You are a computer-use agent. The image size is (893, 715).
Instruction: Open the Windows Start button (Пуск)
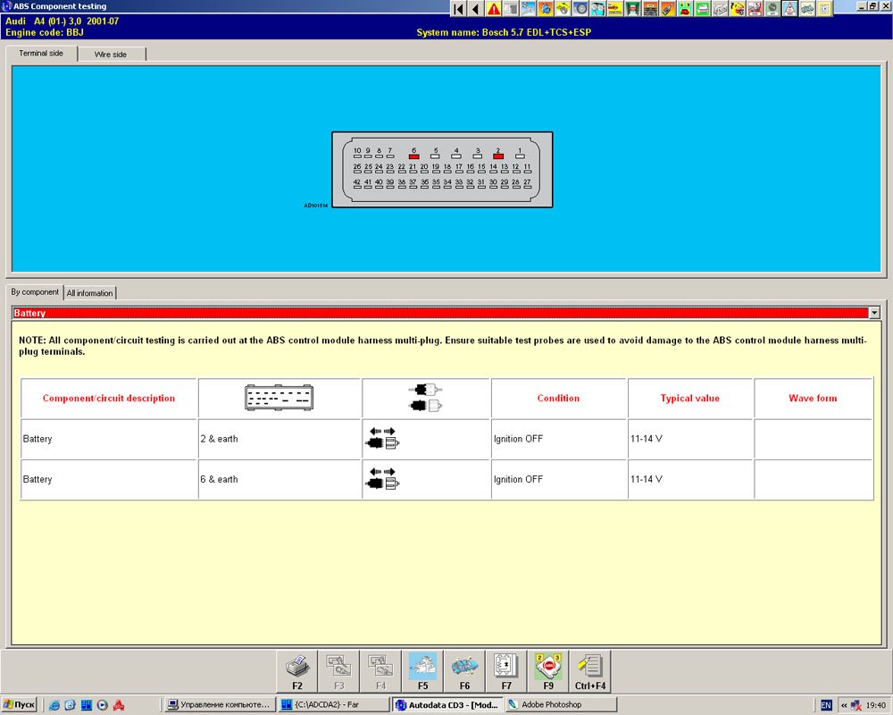coord(20,705)
